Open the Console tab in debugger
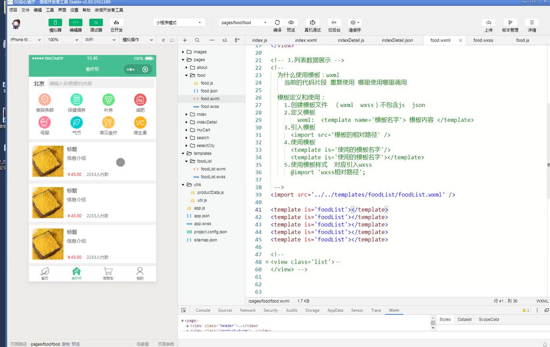The width and height of the screenshot is (550, 347). pos(203,310)
